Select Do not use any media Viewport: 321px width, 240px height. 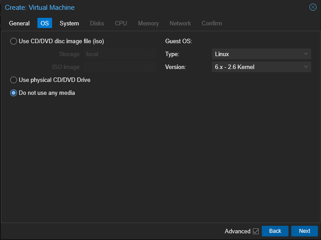click(13, 93)
